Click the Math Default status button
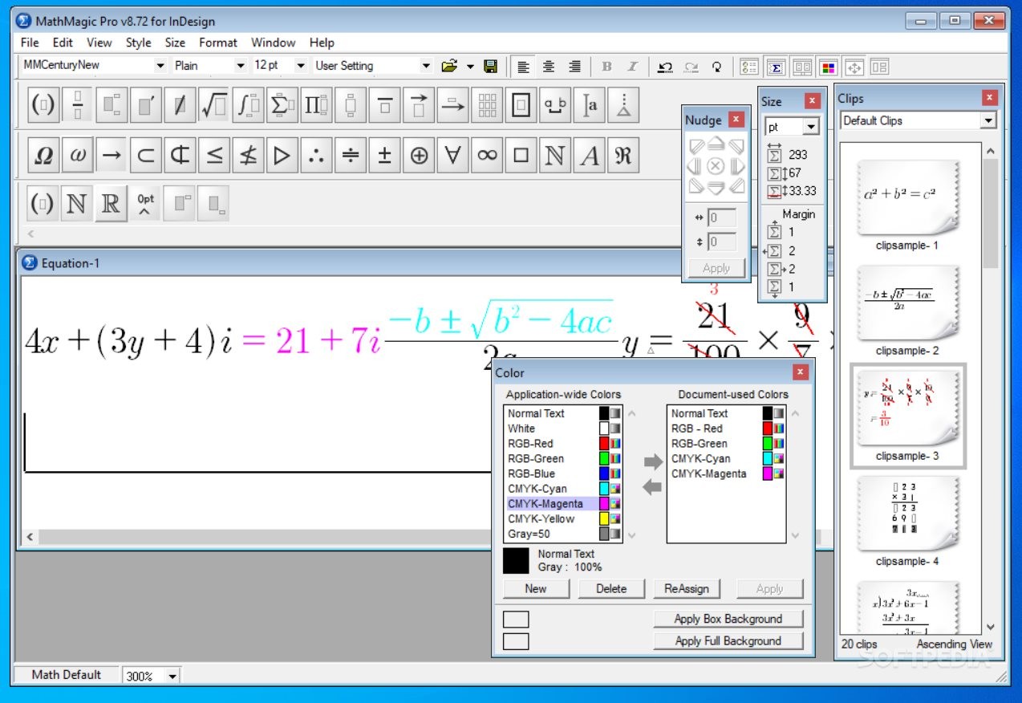The width and height of the screenshot is (1022, 703). pos(67,675)
